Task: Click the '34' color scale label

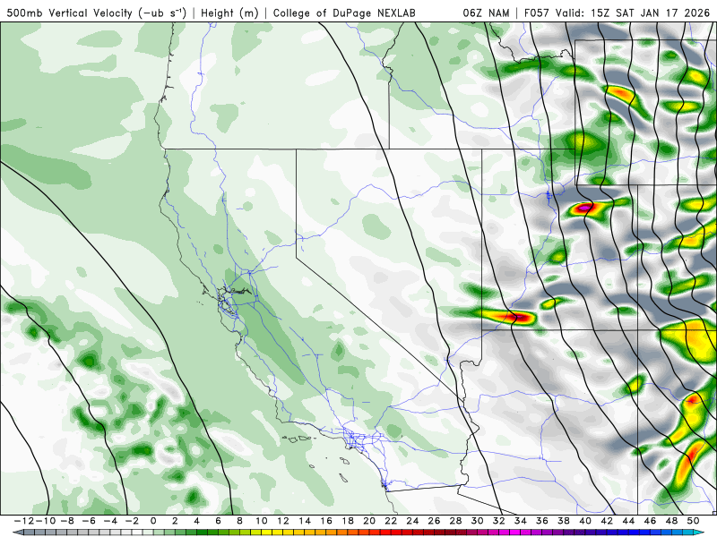Action: pos(521,521)
